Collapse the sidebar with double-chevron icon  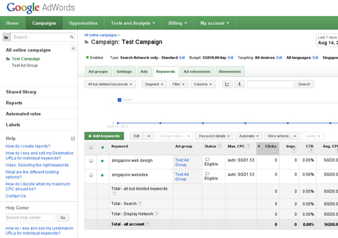(x=73, y=49)
